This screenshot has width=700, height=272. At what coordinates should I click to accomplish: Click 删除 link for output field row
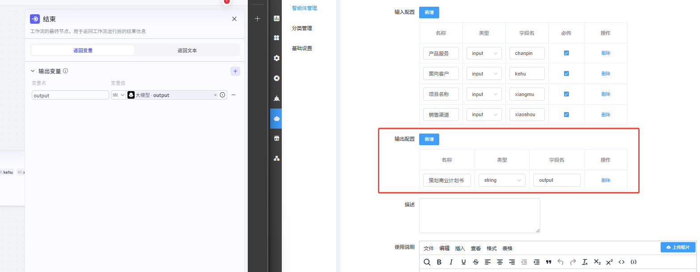(606, 180)
